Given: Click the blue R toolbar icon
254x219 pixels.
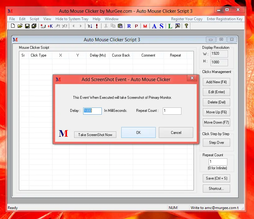Looking at the screenshot, I should (x=129, y=26).
